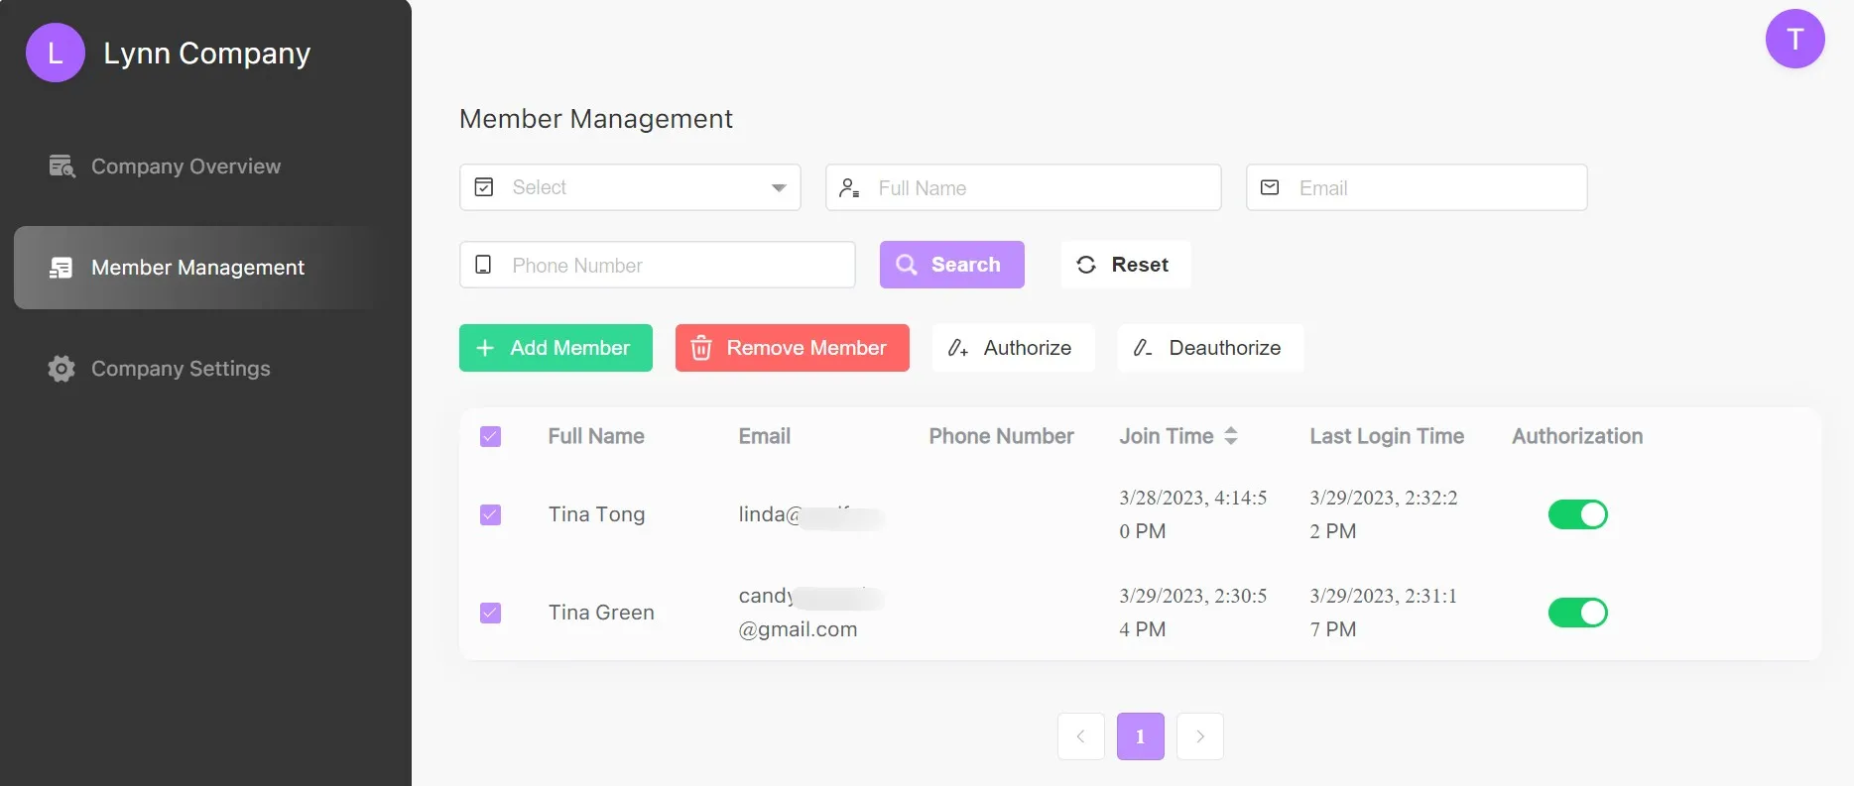Viewport: 1854px width, 786px height.
Task: Uncheck Tina Tong's row checkbox
Action: [x=490, y=514]
